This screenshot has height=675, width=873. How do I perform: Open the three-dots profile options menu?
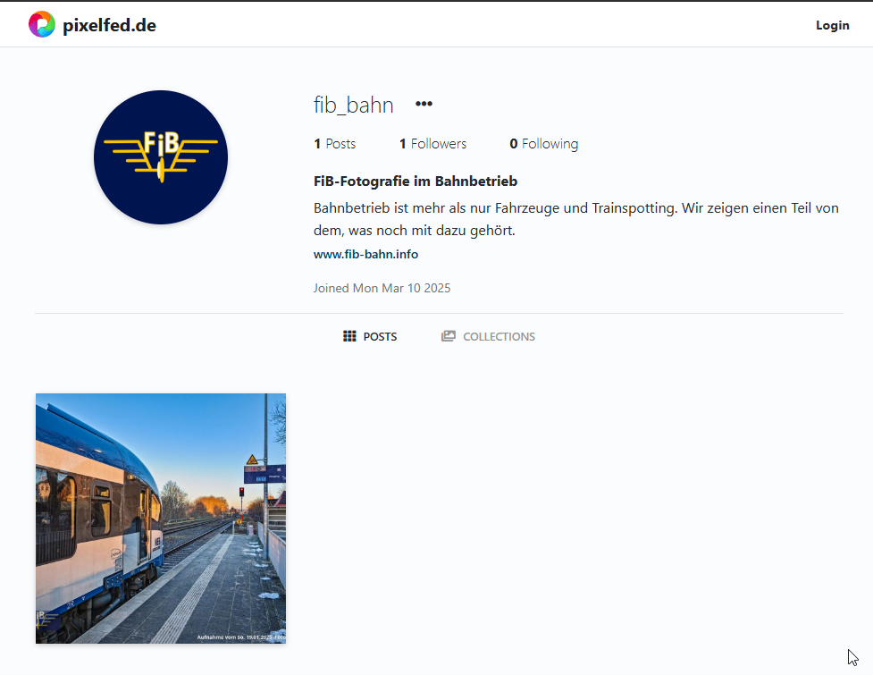(x=424, y=104)
